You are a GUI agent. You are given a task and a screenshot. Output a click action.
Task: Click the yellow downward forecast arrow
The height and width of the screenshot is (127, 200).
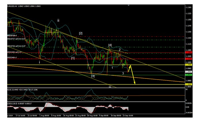pyautogui.click(x=133, y=75)
